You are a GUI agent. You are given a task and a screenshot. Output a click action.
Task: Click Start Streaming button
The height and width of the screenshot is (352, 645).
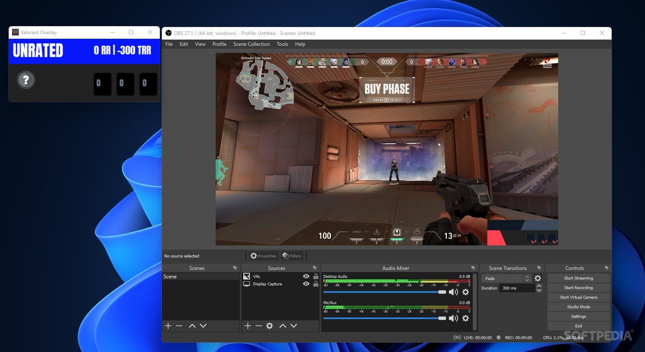coord(578,278)
